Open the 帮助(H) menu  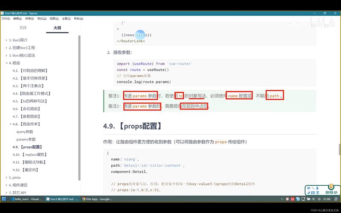(x=78, y=19)
